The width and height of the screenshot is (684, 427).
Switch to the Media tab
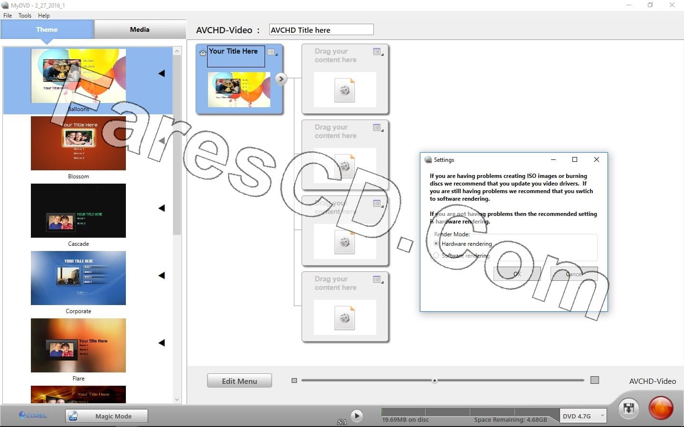tap(140, 29)
